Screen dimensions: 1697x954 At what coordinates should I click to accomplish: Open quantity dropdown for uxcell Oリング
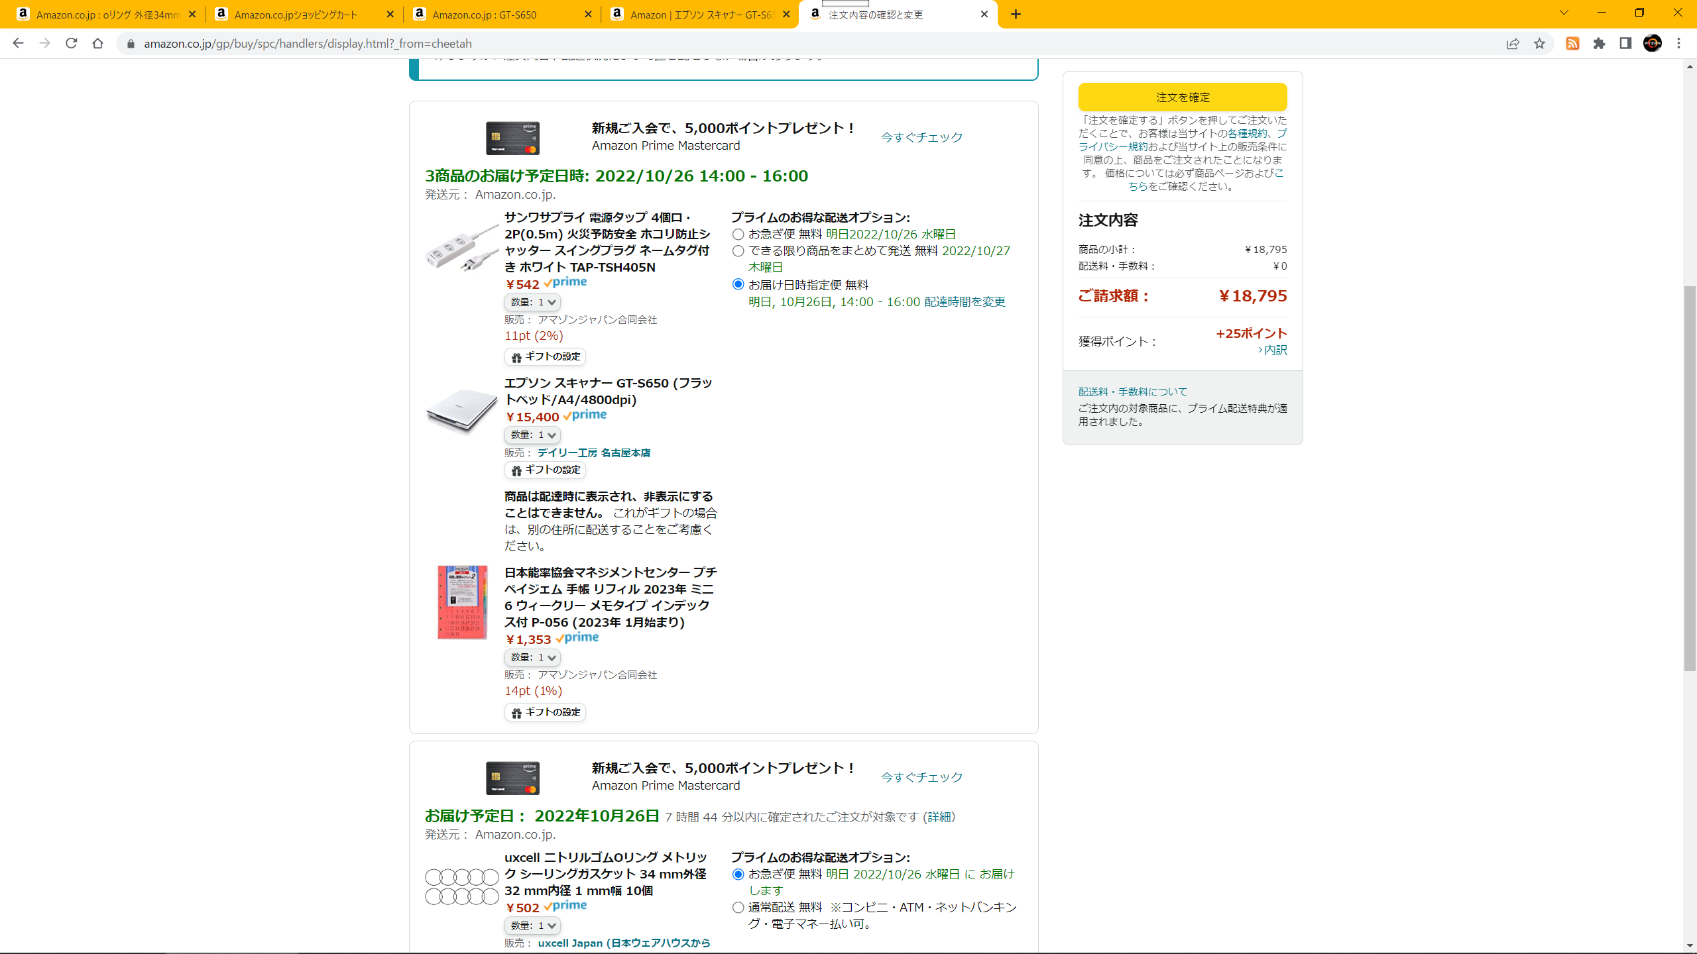coord(532,926)
